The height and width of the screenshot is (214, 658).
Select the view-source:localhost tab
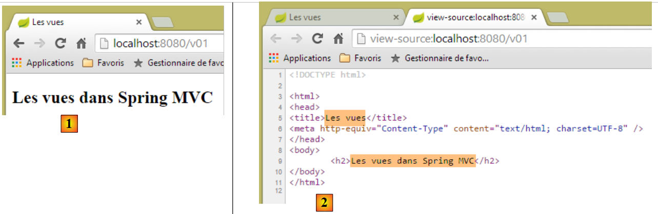click(469, 17)
